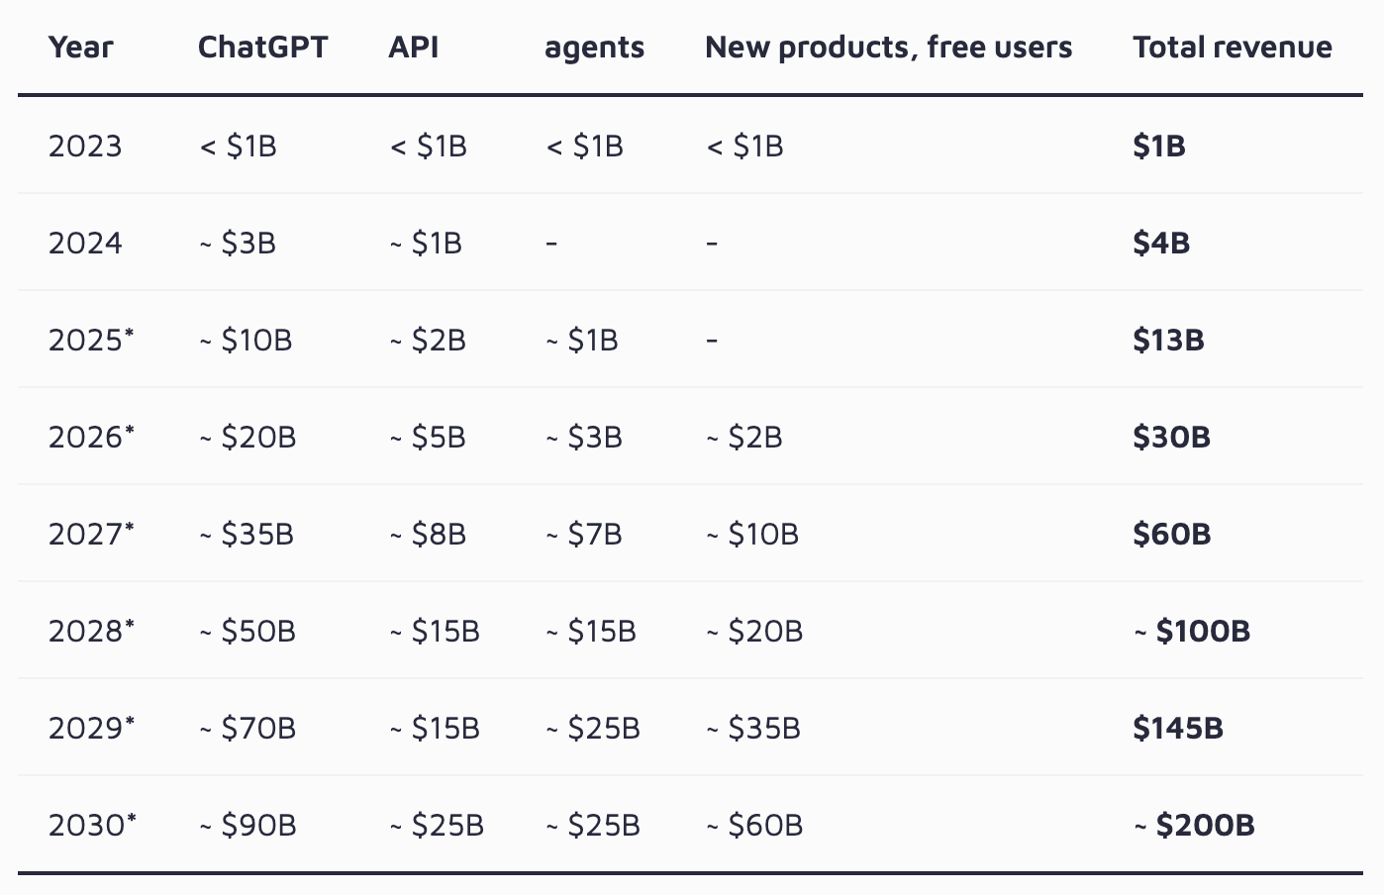
Task: Click the ChatGPT column header
Action: click(262, 48)
